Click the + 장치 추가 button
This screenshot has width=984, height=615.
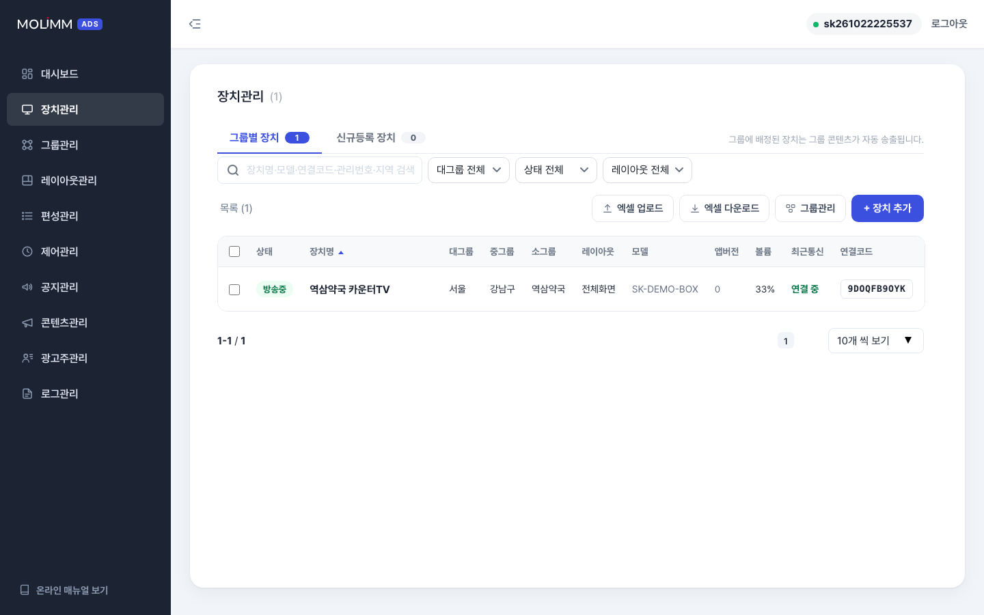[x=888, y=208]
